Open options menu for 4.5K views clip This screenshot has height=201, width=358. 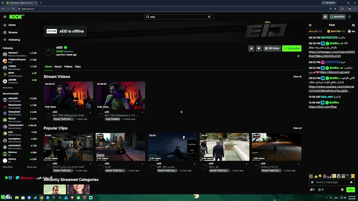tap(194, 164)
